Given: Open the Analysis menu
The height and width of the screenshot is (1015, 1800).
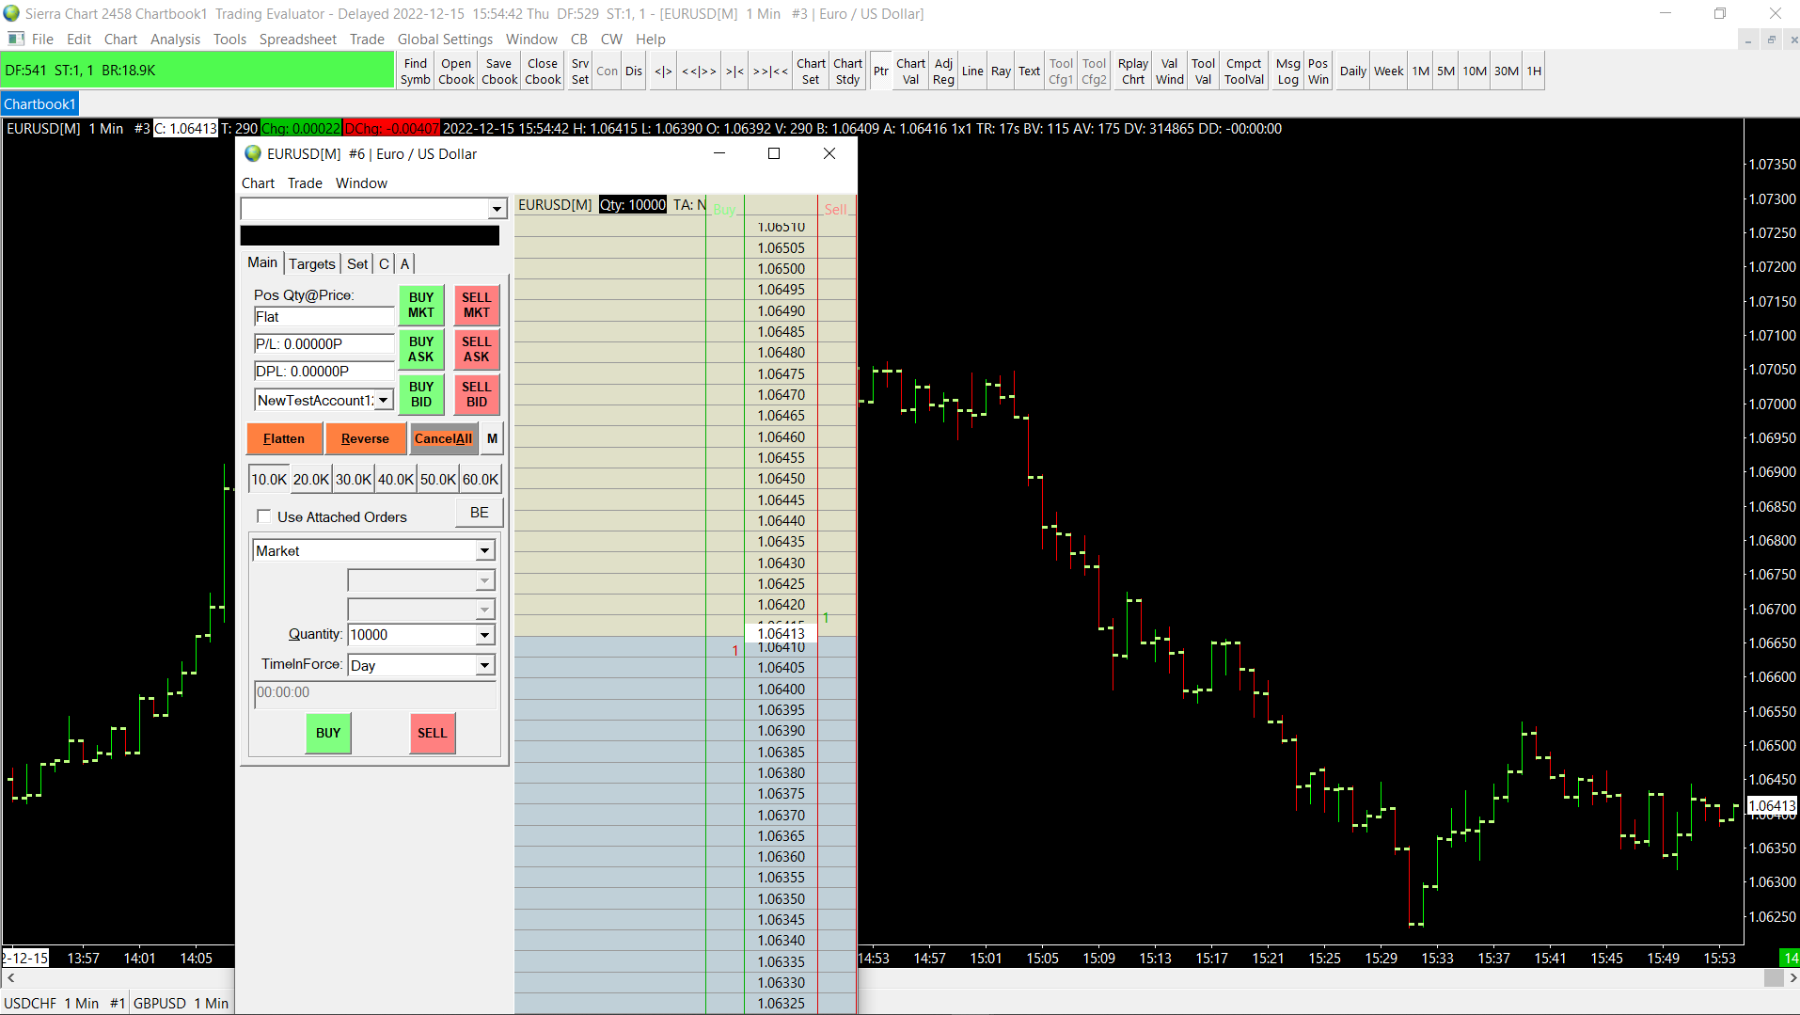Looking at the screenshot, I should pos(175,40).
